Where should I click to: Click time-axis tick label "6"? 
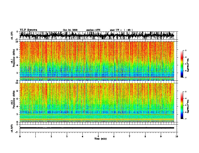[x=114, y=136]
